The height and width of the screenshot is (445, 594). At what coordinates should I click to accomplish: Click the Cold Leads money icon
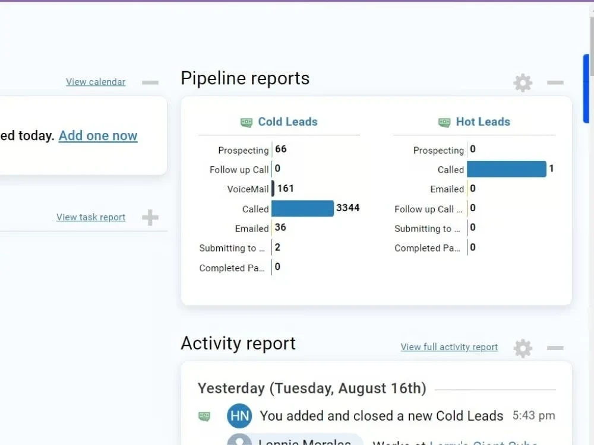coord(247,122)
